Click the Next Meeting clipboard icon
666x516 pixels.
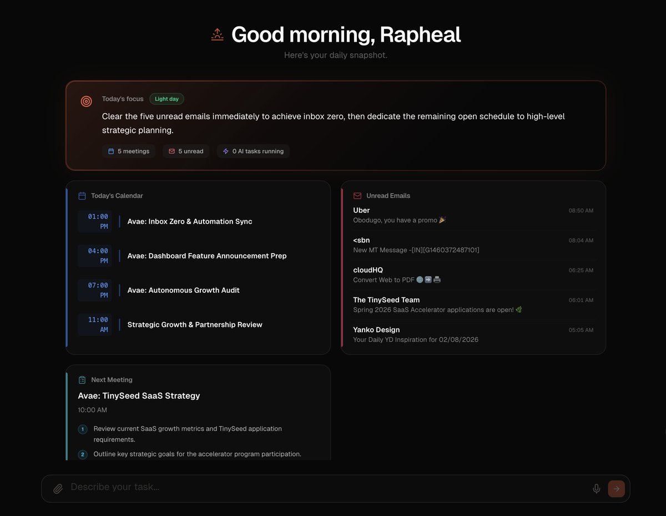click(82, 380)
